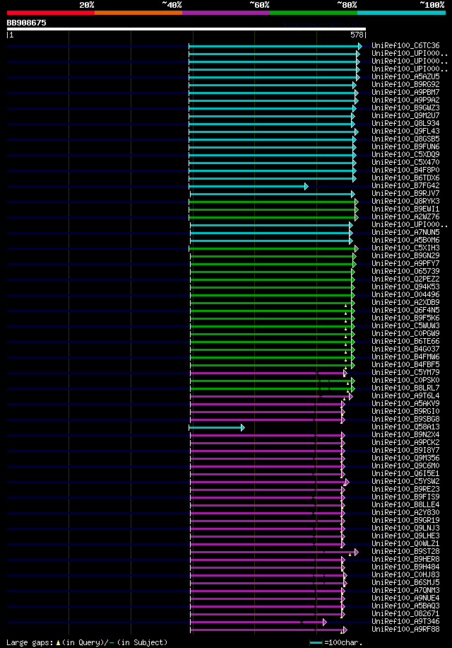
Task: Select the UniRef100_Q6F4N5 label
Action: pyautogui.click(x=405, y=310)
